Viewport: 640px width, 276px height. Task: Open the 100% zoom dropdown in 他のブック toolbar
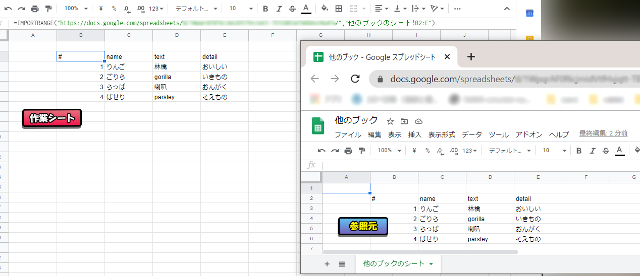[x=389, y=150]
